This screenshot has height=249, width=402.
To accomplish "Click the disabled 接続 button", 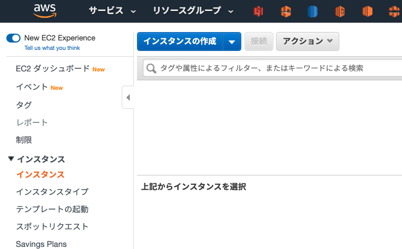I will pos(259,41).
